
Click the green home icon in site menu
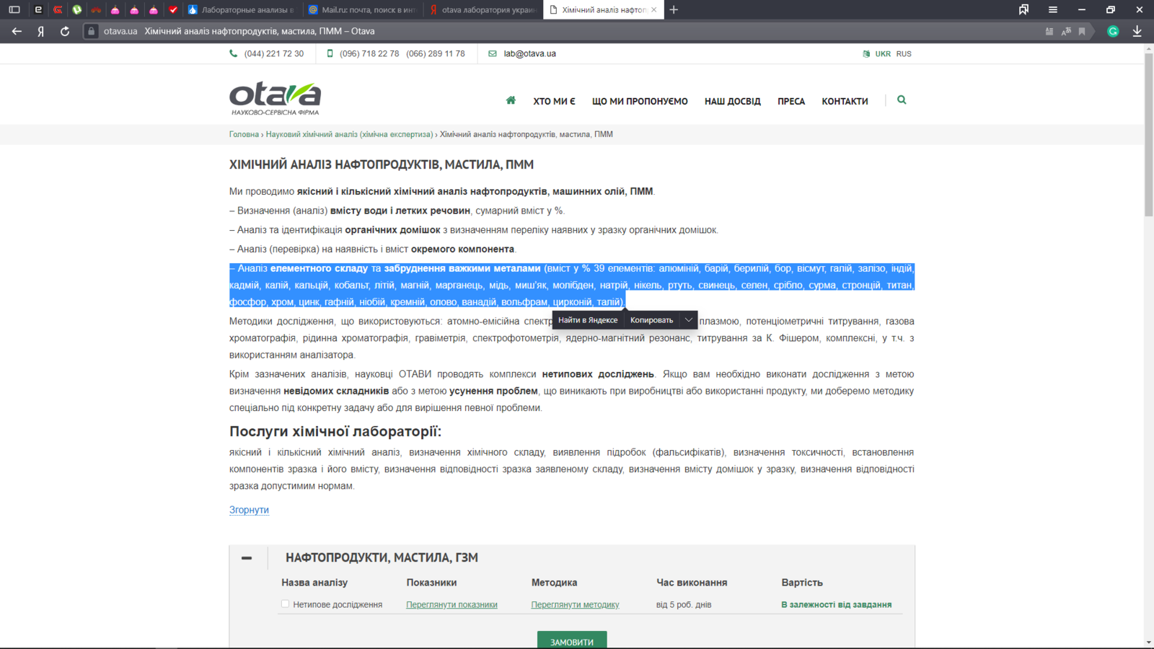511,100
